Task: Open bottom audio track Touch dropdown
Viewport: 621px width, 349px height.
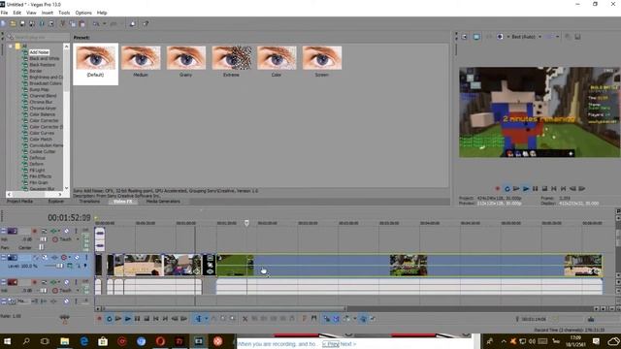Action: pyautogui.click(x=78, y=291)
